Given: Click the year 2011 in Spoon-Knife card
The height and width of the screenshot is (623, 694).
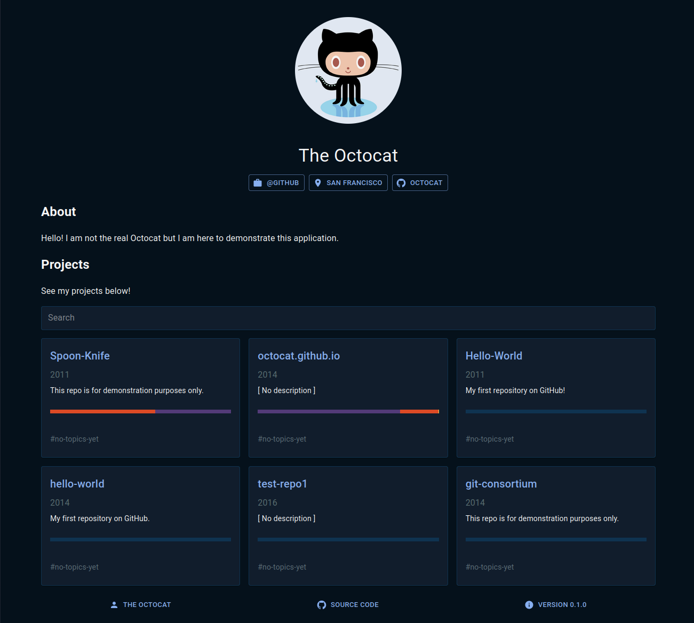Looking at the screenshot, I should click(x=60, y=374).
